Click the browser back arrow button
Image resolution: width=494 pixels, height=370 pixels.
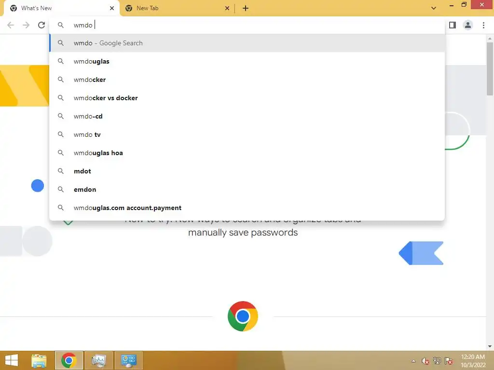click(x=11, y=25)
